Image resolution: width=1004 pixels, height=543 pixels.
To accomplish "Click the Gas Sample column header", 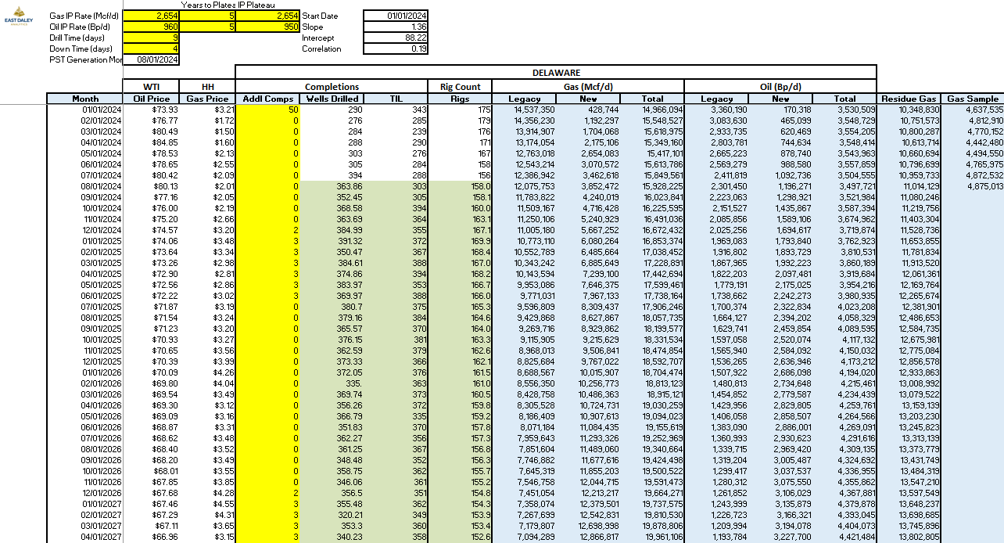I will pyautogui.click(x=972, y=99).
